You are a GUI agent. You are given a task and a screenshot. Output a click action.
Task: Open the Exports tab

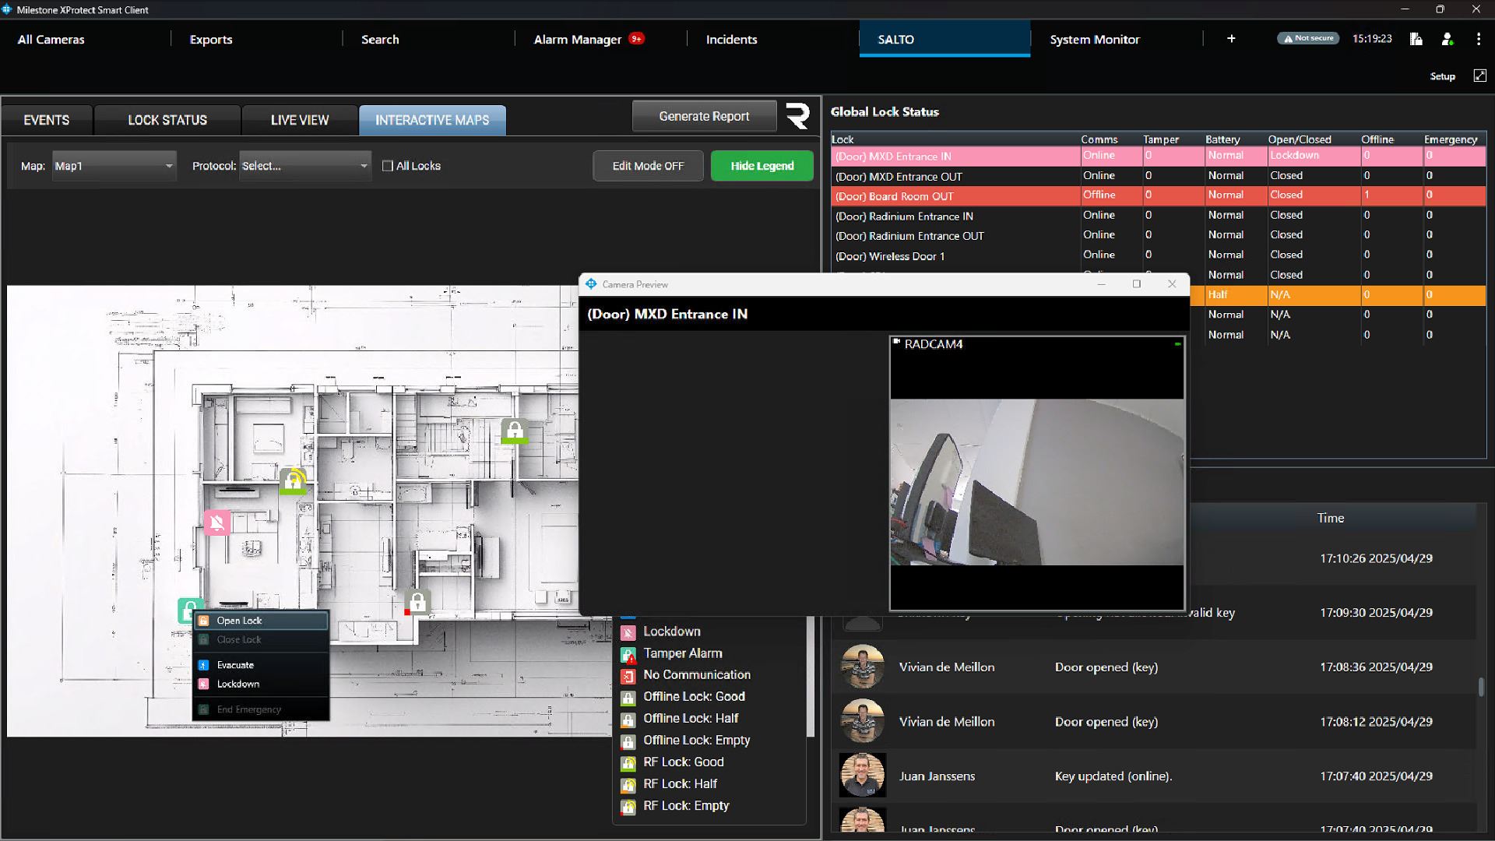[211, 39]
